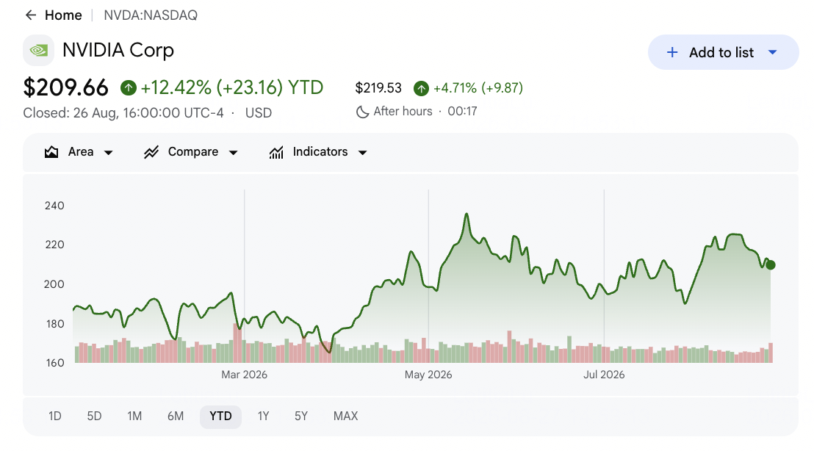Go to the Home link
This screenshot has width=814, height=451.
pyautogui.click(x=63, y=15)
